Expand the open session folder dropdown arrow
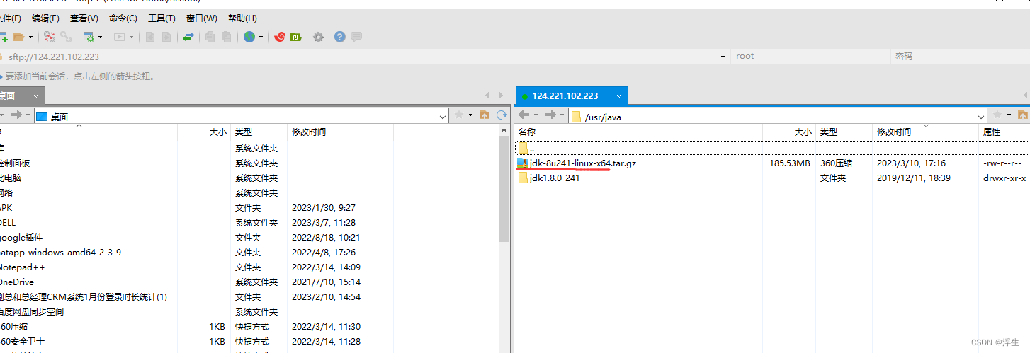This screenshot has height=353, width=1030. coord(30,37)
